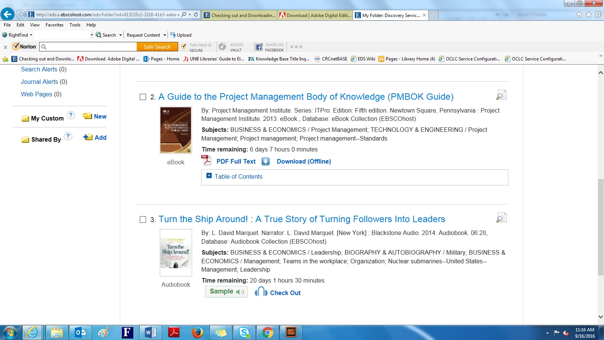Click the Norton search input field
Image resolution: width=604 pixels, height=340 pixels.
(88, 47)
